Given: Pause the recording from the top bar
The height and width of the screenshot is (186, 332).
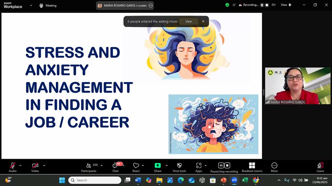Looking at the screenshot, I should coord(262,5).
